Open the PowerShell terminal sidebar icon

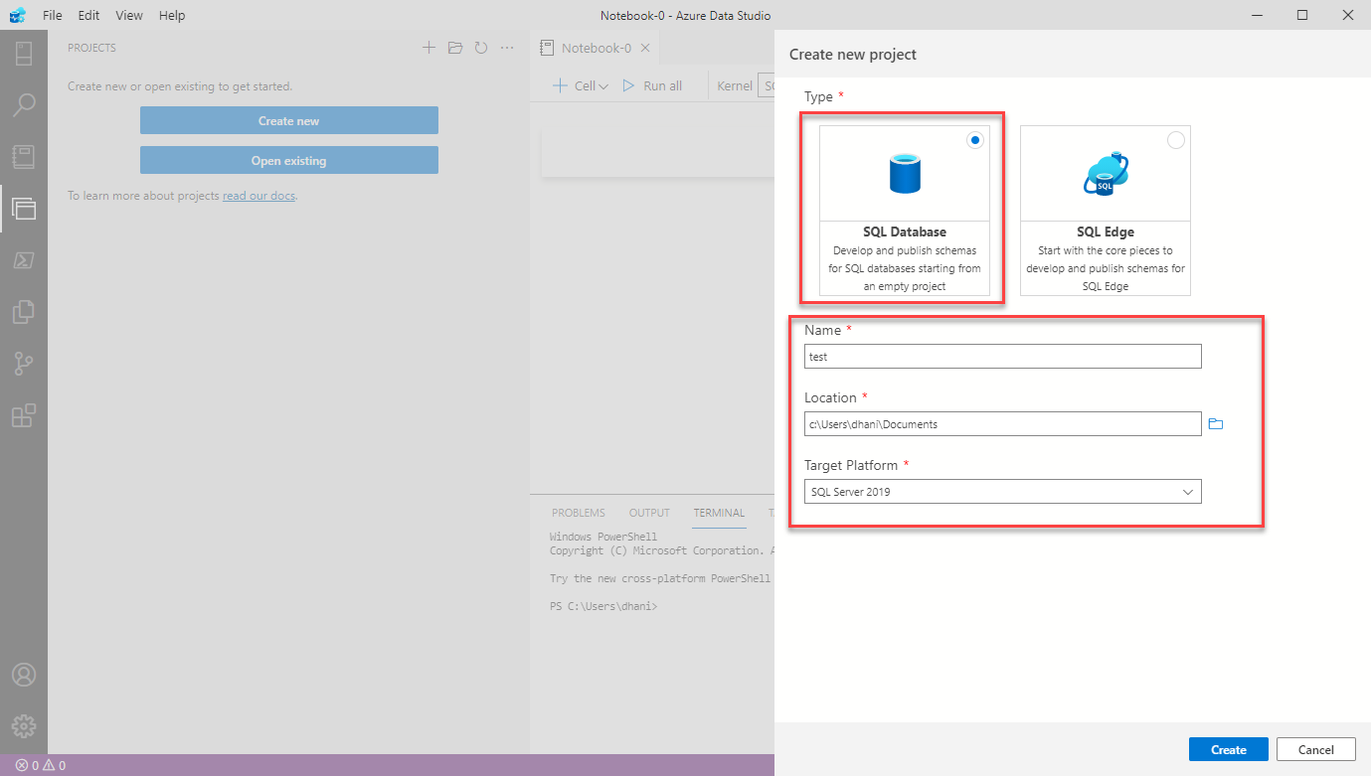click(x=24, y=260)
